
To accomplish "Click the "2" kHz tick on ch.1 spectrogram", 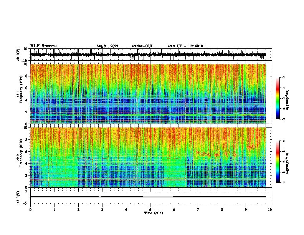I will (x=27, y=112).
